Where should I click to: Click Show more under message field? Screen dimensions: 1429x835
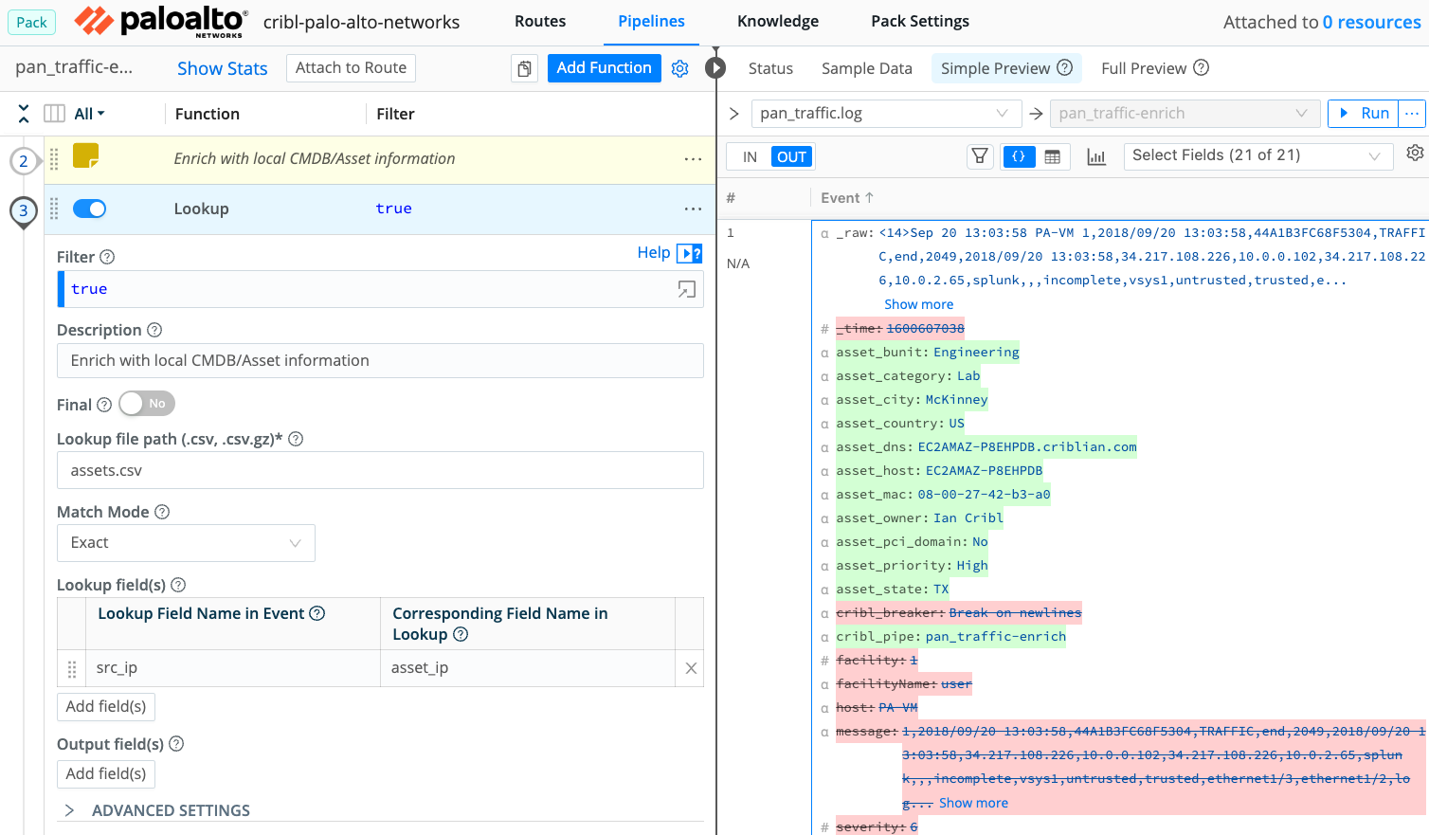click(x=973, y=803)
